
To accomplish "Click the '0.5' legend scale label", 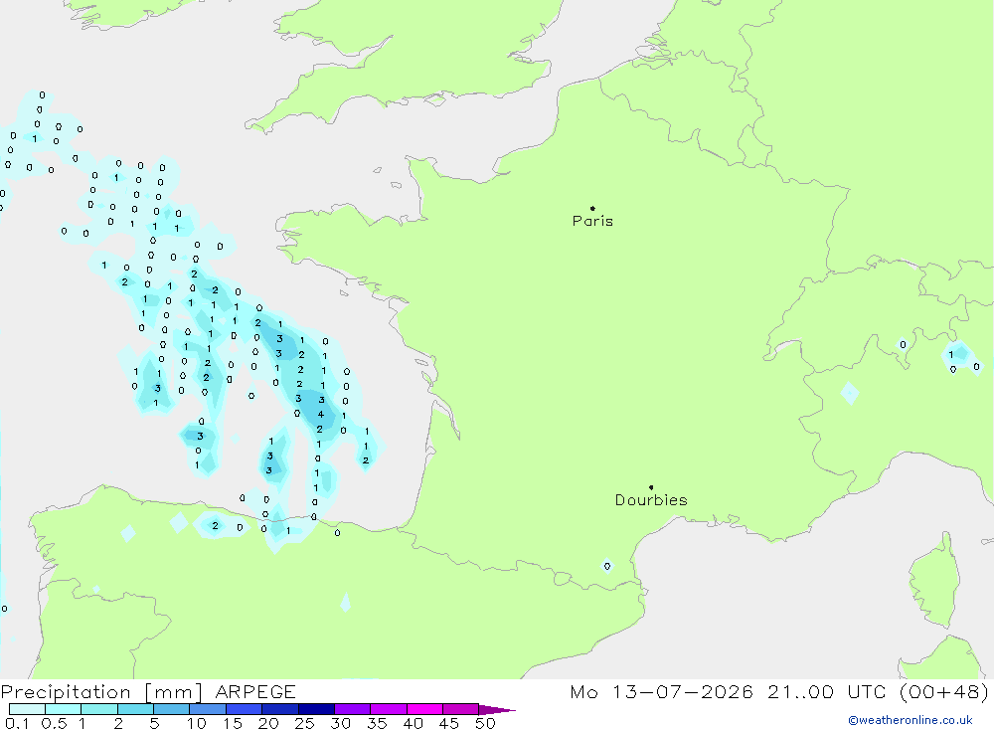I will [54, 723].
